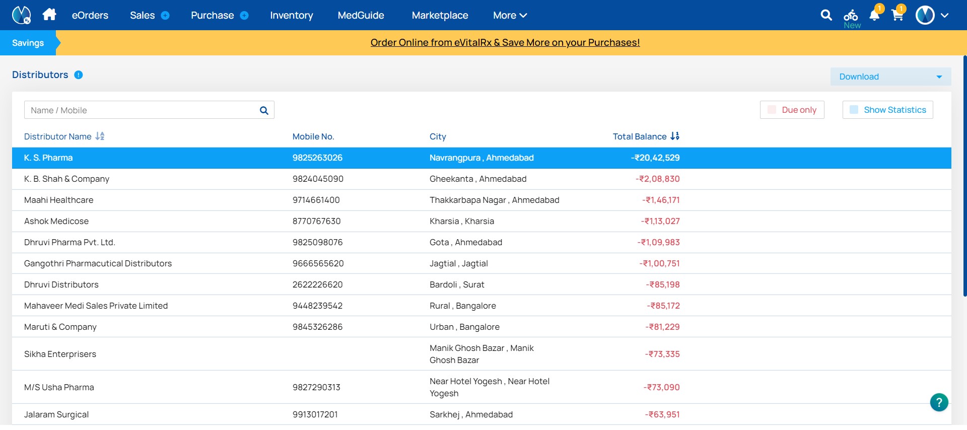Screen dimensions: 967x430
Task: Open the shopping cart
Action: coord(897,15)
